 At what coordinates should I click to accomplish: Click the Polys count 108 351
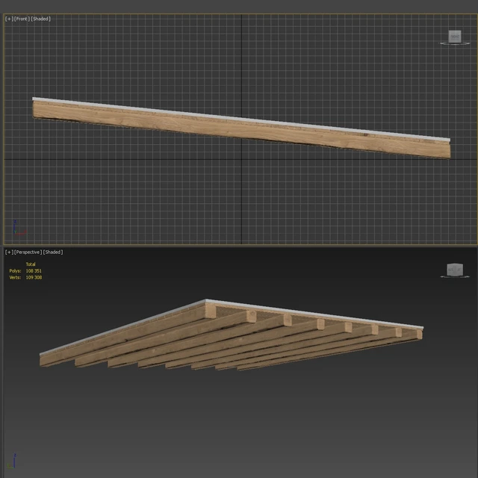click(x=34, y=270)
